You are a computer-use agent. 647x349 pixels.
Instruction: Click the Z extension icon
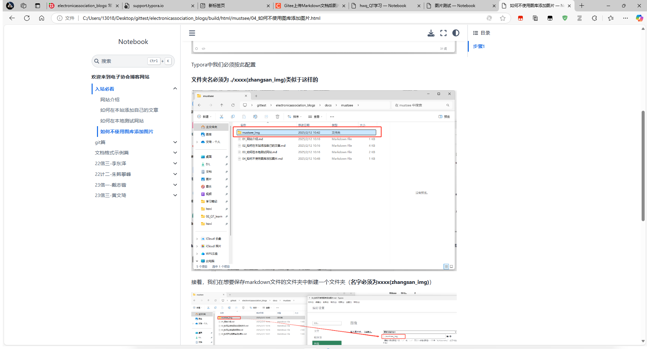click(x=580, y=18)
